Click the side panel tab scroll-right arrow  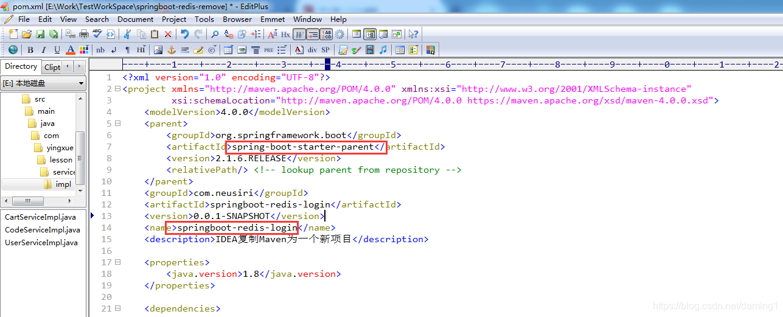point(80,66)
